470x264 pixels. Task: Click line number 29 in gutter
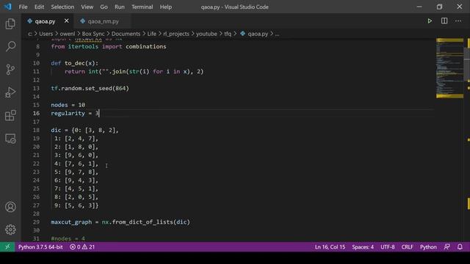pos(36,222)
